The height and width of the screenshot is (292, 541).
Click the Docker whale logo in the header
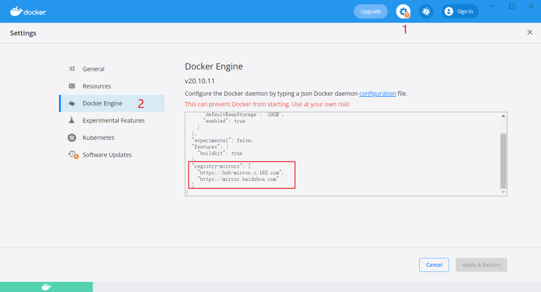point(28,12)
